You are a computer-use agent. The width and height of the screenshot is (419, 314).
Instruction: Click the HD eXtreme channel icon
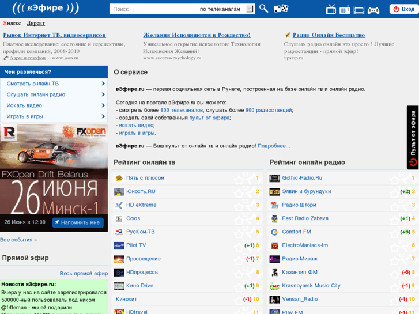[119, 205]
